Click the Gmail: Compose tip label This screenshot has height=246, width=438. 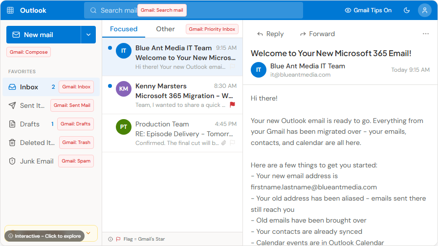28,52
